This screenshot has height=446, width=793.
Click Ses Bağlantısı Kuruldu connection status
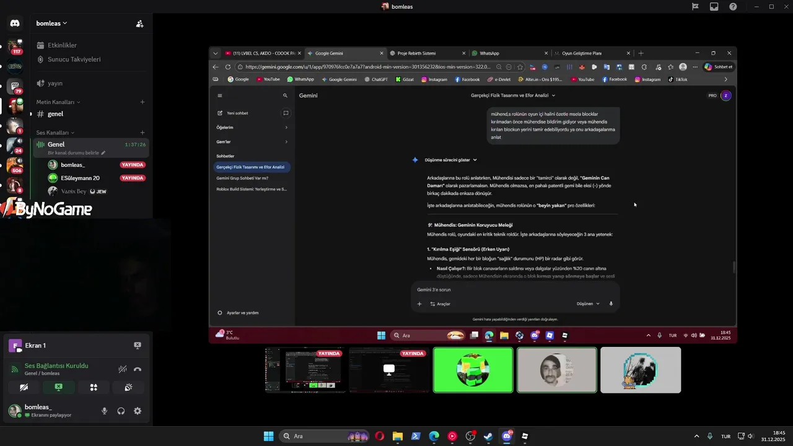56,365
